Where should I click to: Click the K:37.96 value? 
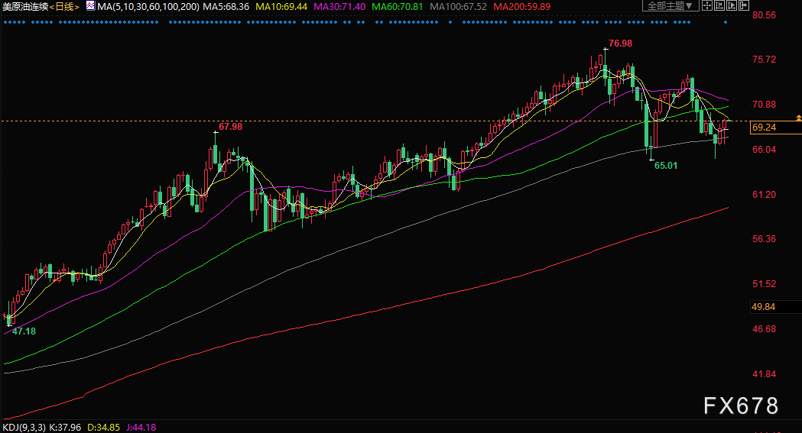[65, 428]
